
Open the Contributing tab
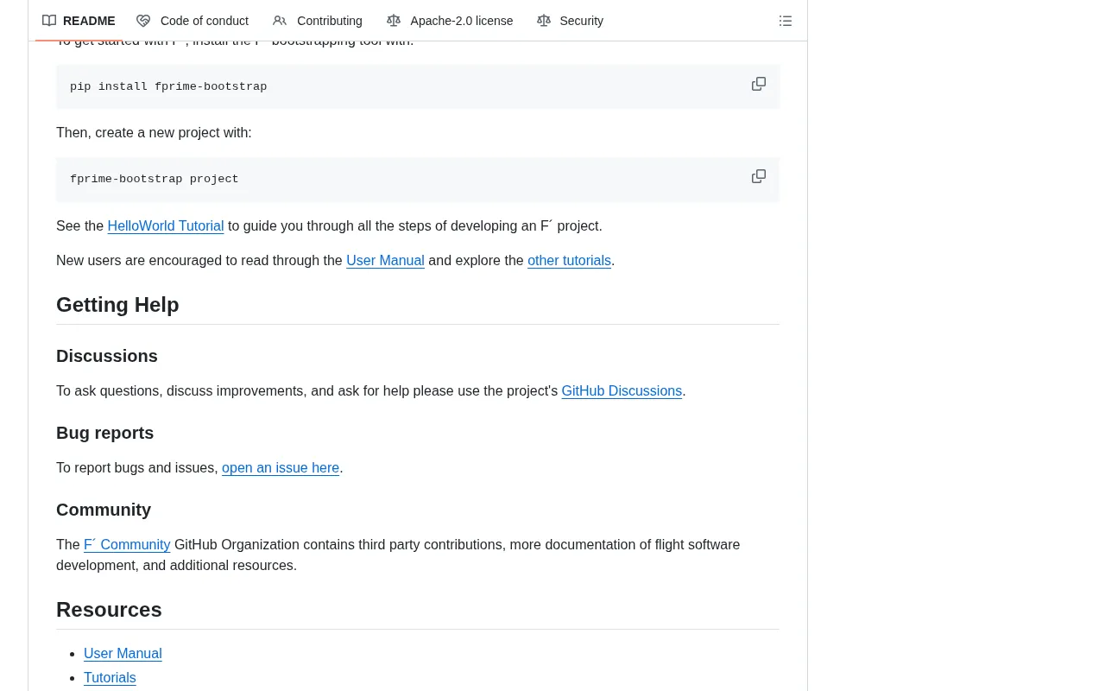318,21
